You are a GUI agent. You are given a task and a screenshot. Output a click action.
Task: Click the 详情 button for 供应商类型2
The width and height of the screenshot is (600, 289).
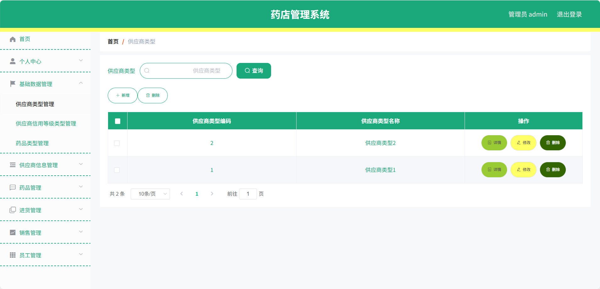[494, 143]
